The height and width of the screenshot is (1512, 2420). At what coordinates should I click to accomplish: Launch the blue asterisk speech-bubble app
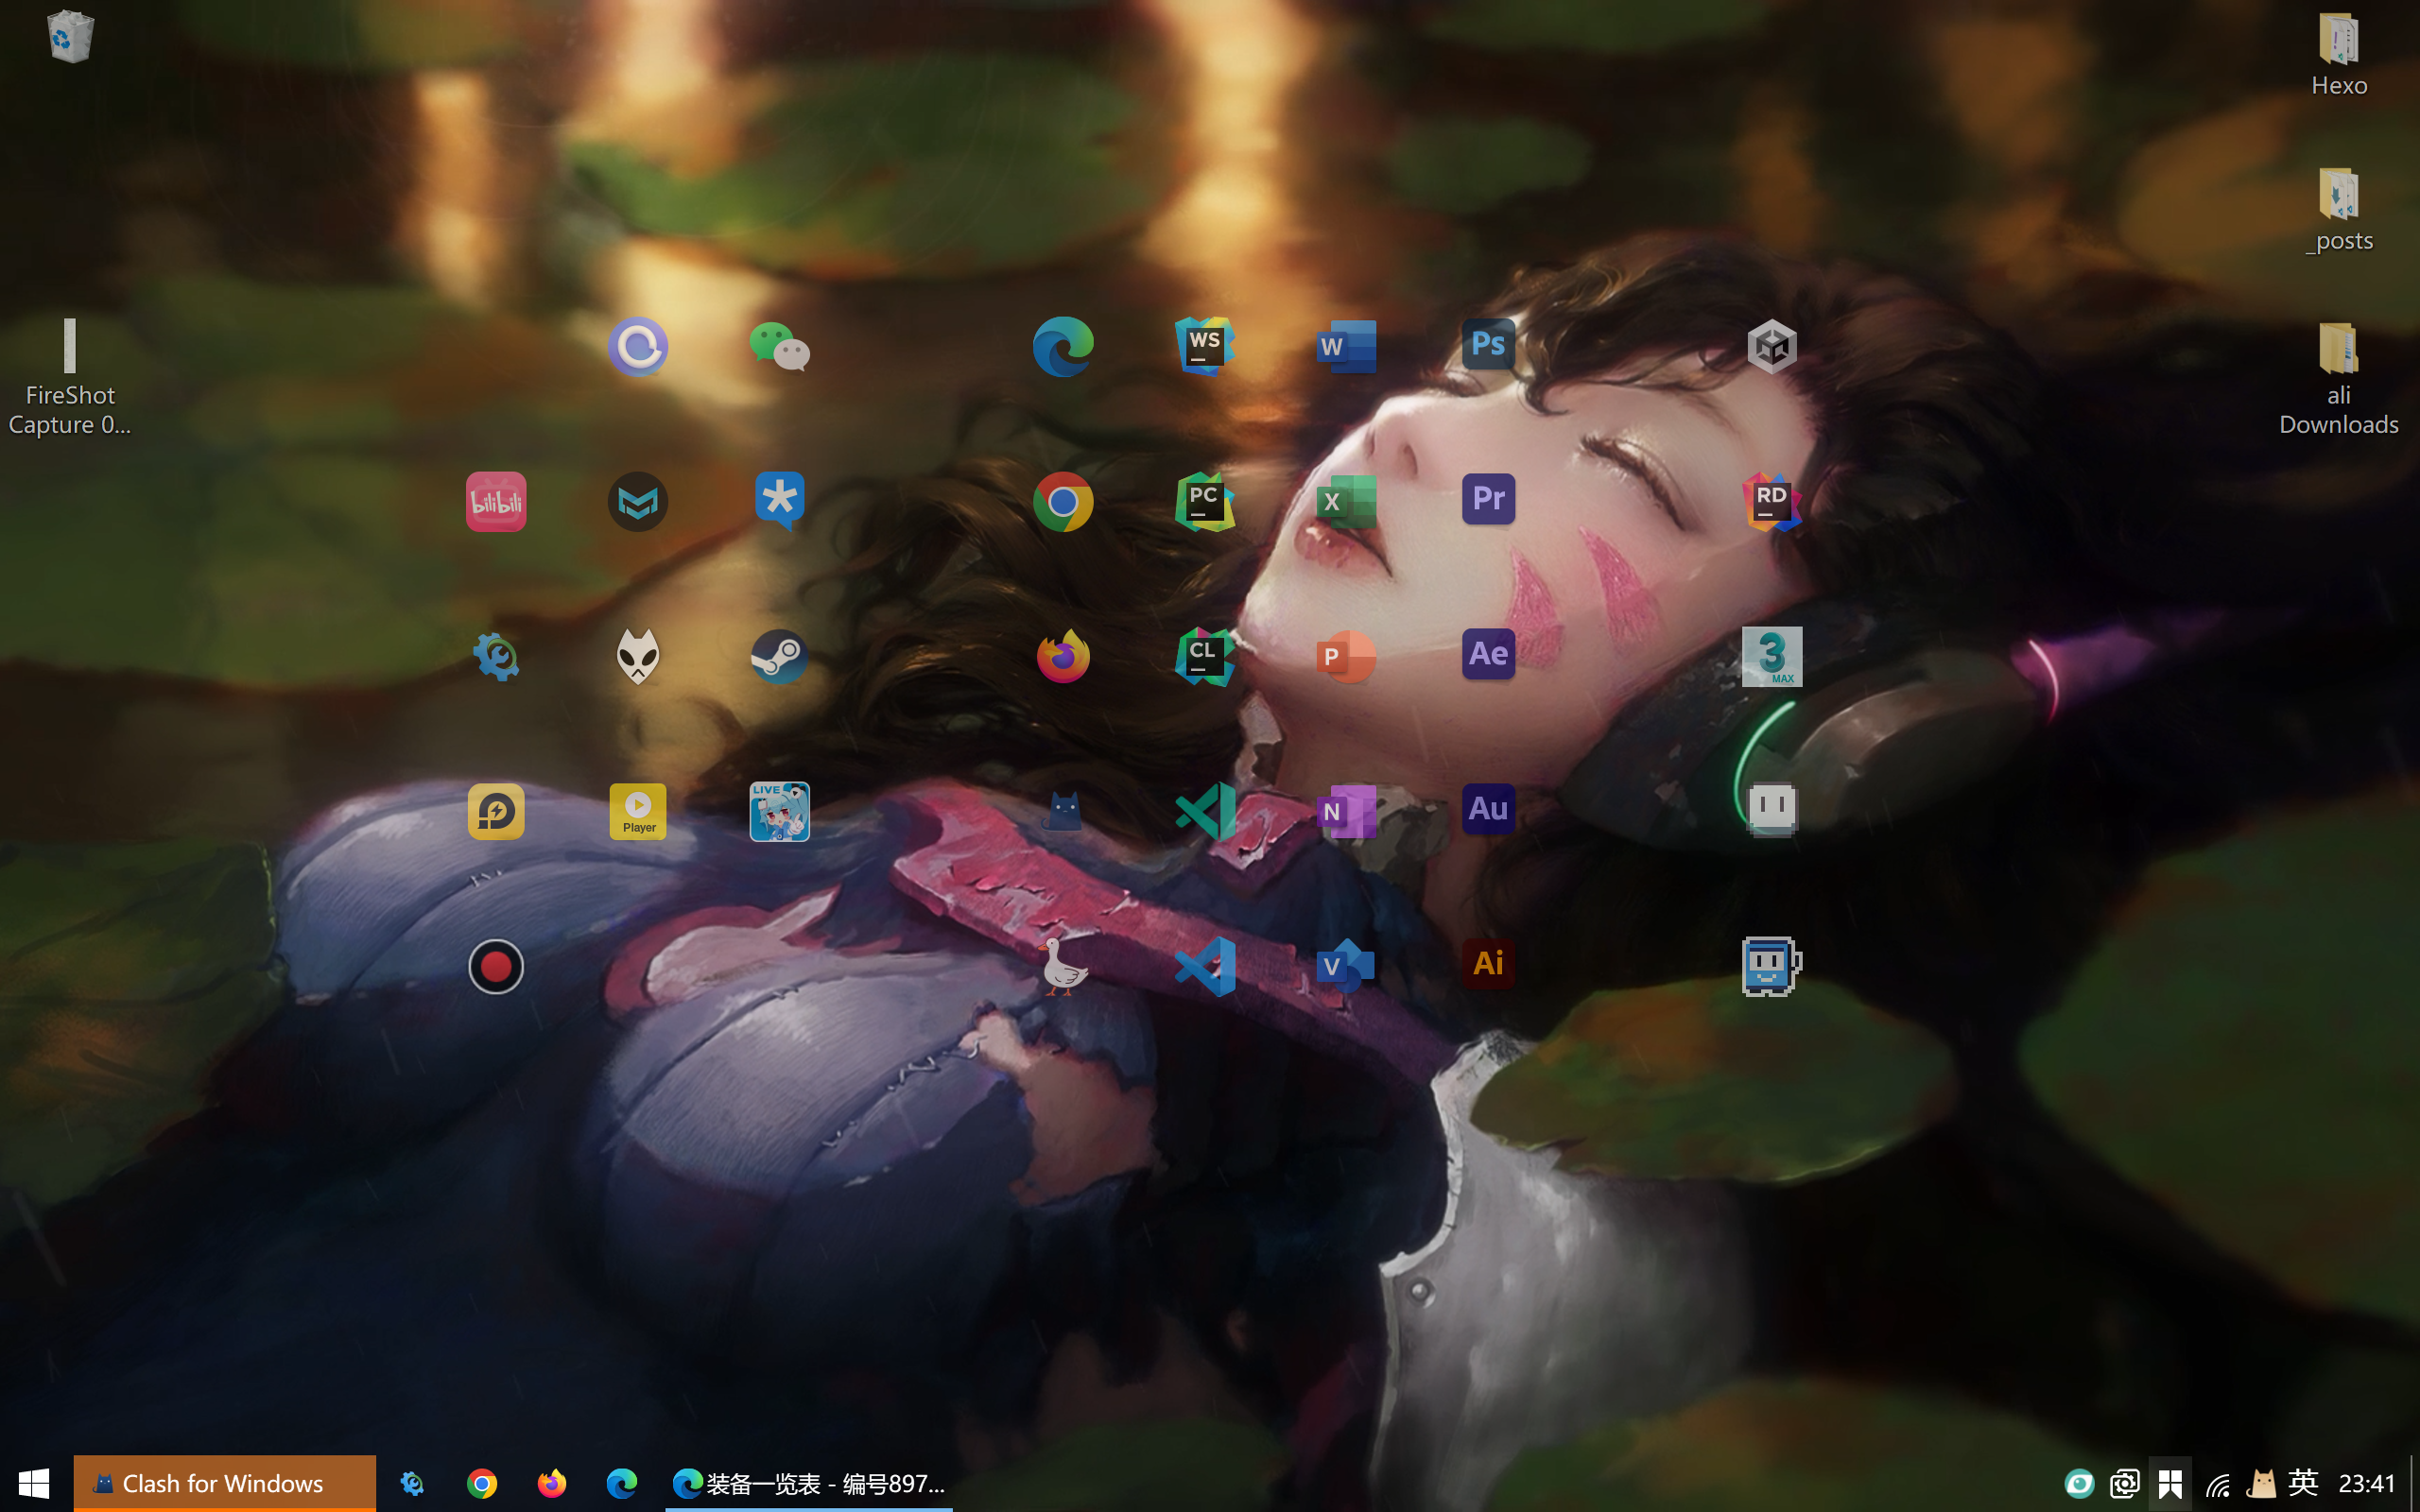tap(779, 501)
